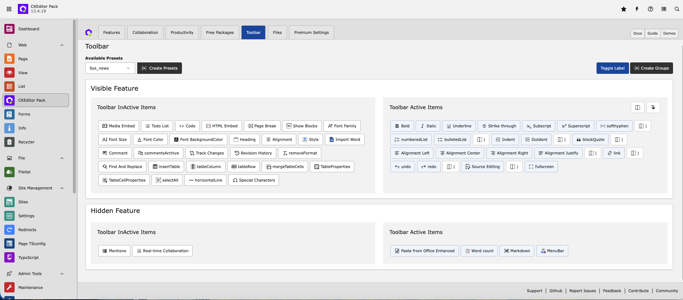Viewport: 683px width, 300px height.
Task: Open the help question mark icon
Action: point(650,9)
